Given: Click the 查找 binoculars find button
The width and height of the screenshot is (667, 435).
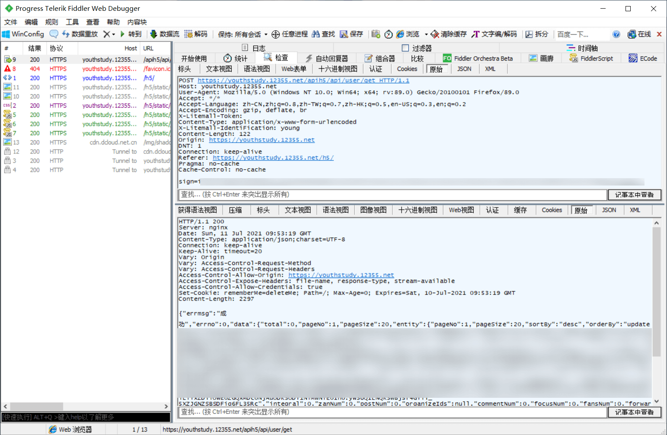Looking at the screenshot, I should [323, 34].
